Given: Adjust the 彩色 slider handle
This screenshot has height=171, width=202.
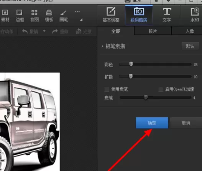Looking at the screenshot, I should pos(131,64).
